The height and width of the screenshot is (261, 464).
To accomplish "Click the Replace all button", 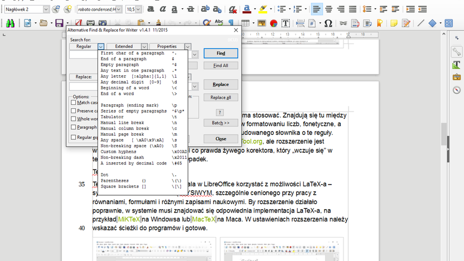I will tap(221, 98).
